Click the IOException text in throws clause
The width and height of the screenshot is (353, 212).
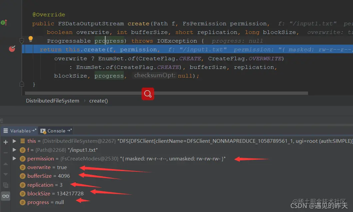coord(177,41)
